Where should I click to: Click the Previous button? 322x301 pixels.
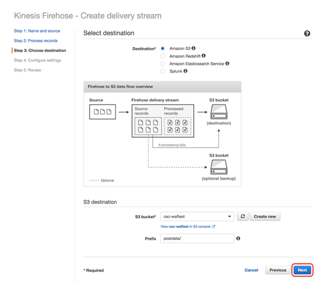(x=277, y=270)
